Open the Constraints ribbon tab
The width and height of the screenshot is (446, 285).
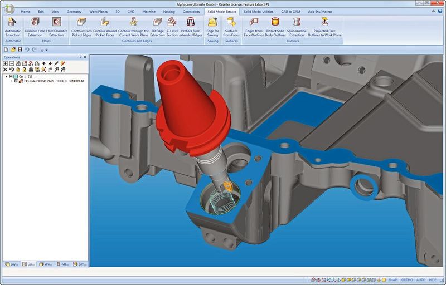[x=191, y=12]
